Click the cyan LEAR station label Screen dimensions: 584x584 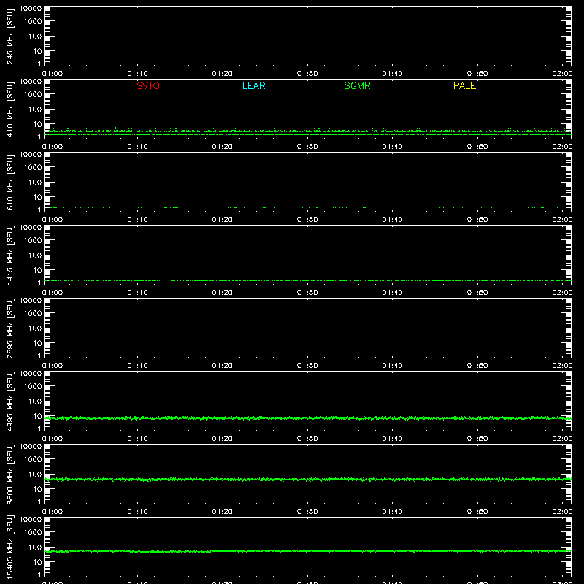coord(253,85)
